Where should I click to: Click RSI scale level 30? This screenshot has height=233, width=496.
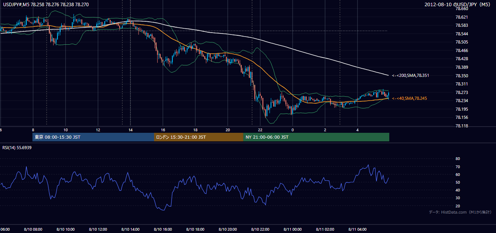[458, 198]
